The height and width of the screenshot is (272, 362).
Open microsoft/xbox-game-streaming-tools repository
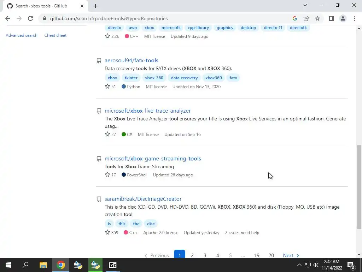[153, 158]
